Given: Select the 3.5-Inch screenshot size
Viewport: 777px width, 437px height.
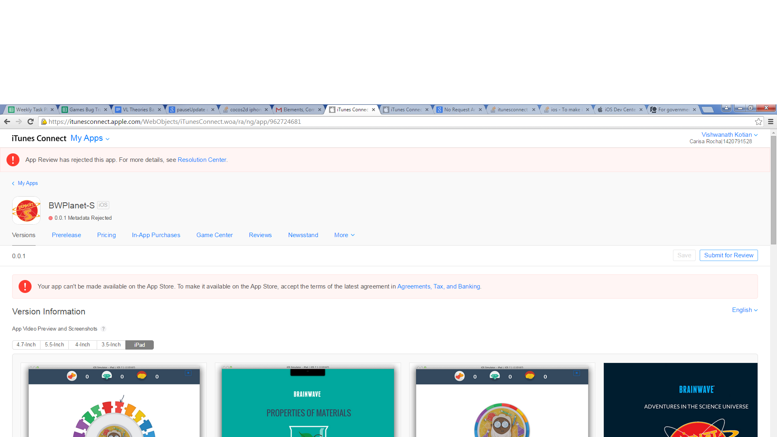Looking at the screenshot, I should 111,345.
